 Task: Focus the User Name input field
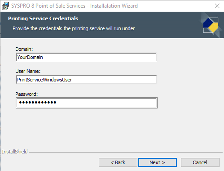pyautogui.click(x=87, y=80)
